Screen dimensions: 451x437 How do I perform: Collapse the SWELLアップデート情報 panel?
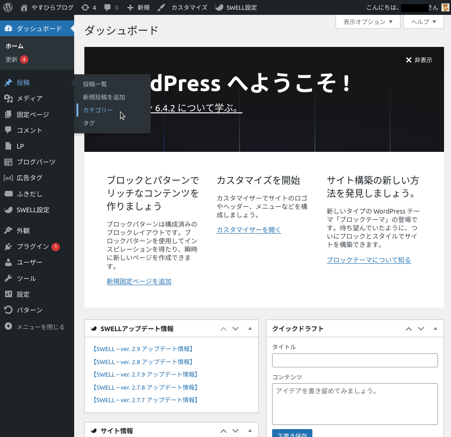(x=250, y=329)
